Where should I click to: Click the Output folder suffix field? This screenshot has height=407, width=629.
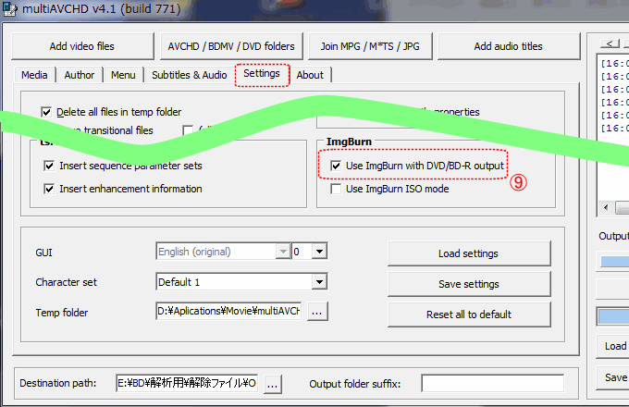click(492, 383)
